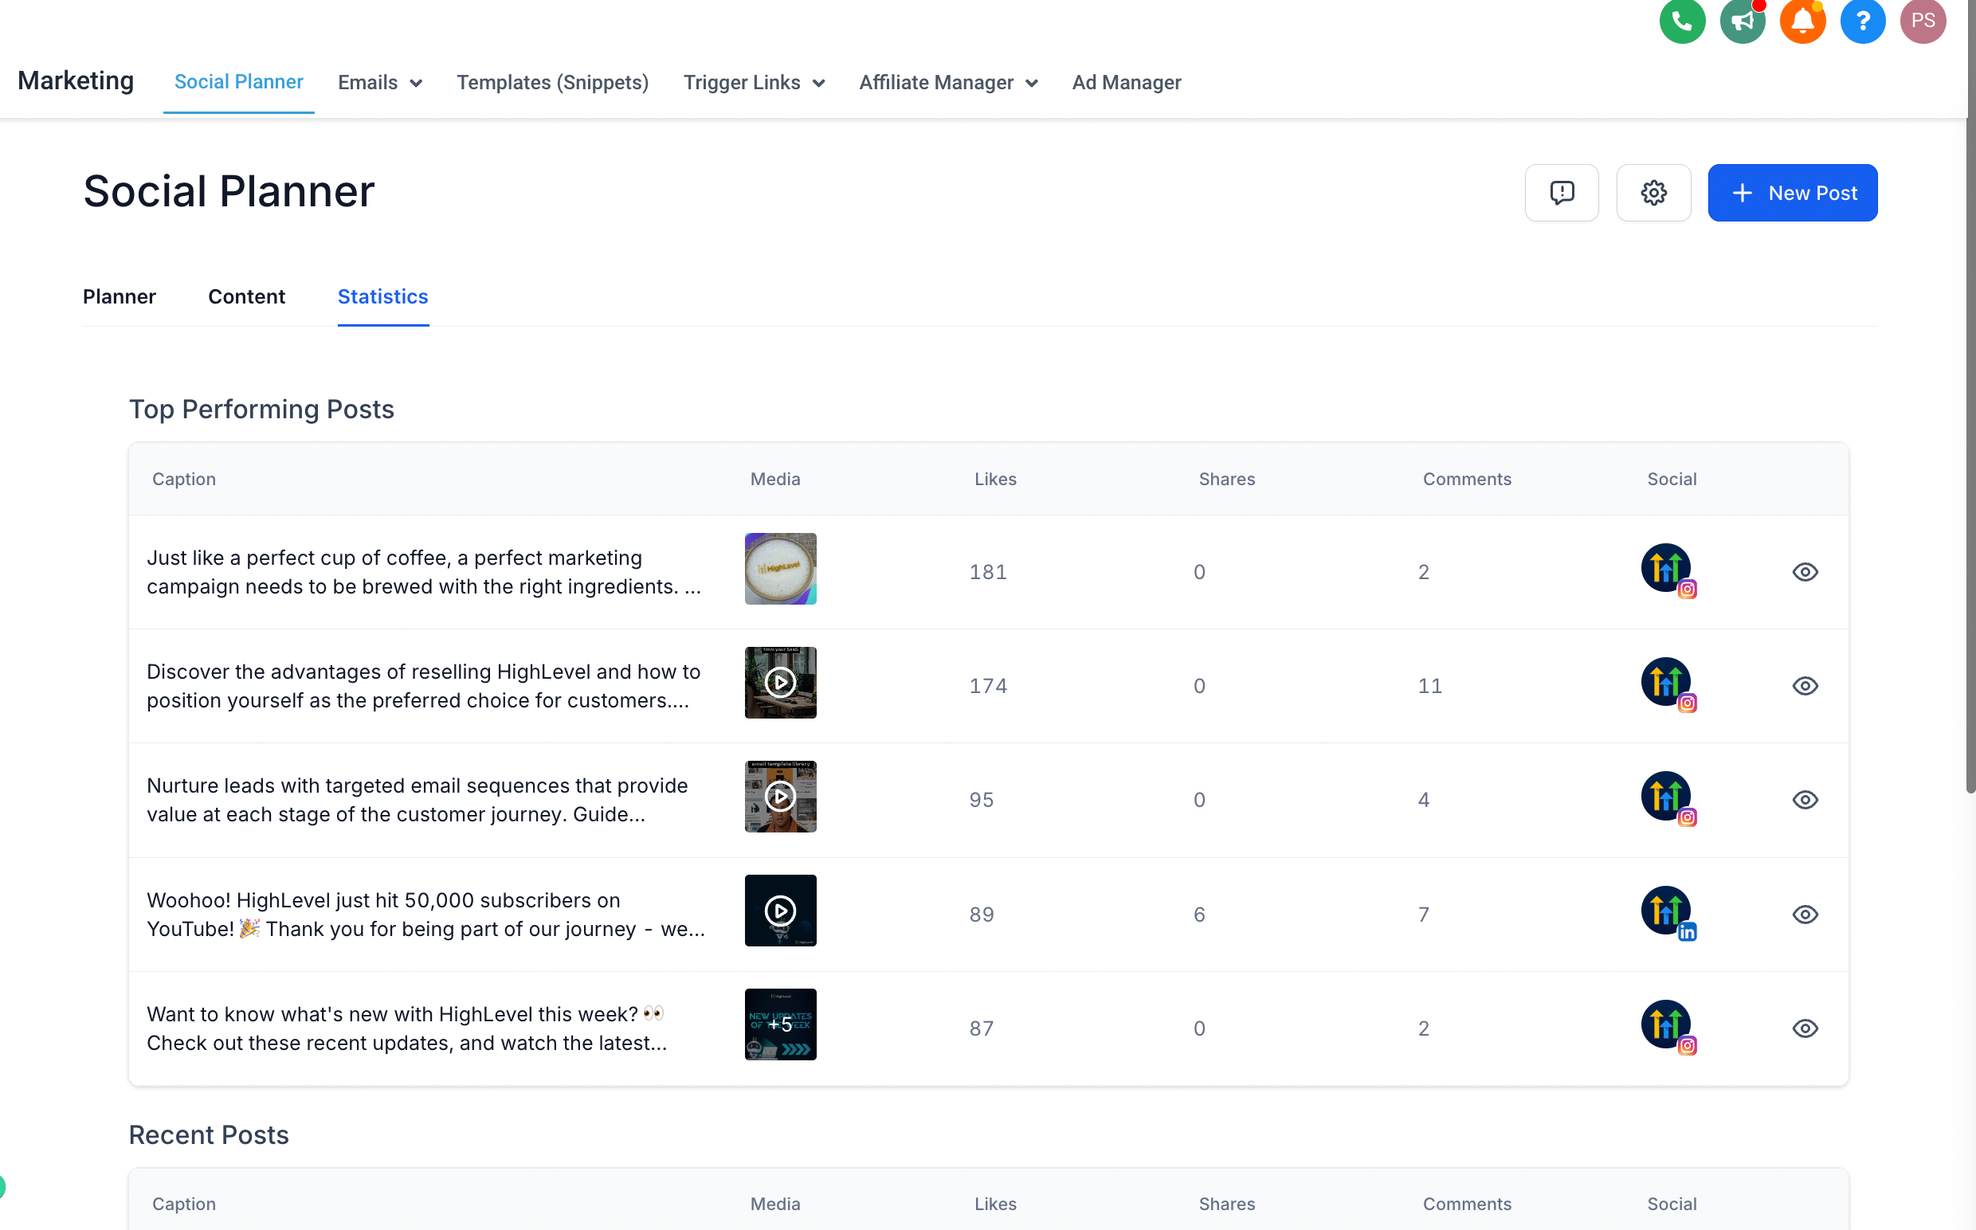
Task: Go to Ad Manager link
Action: coord(1126,82)
